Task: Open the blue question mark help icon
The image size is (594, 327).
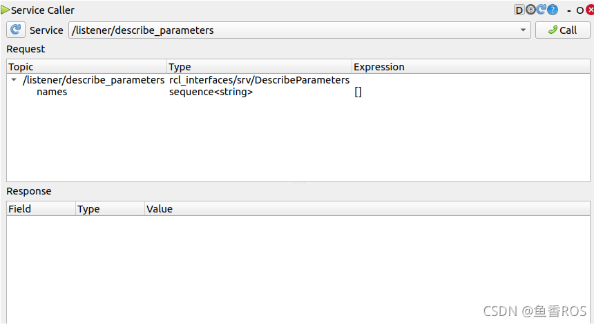Action: [x=553, y=10]
